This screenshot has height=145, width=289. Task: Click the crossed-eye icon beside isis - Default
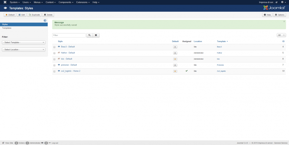59,59
